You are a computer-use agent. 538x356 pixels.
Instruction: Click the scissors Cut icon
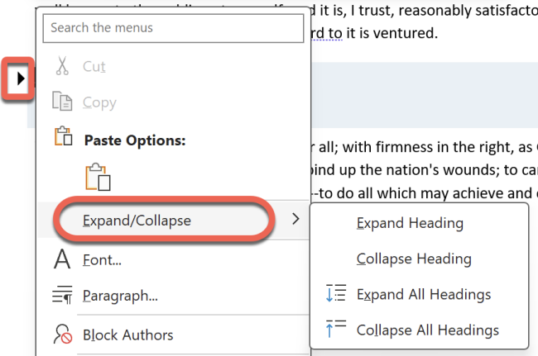62,67
